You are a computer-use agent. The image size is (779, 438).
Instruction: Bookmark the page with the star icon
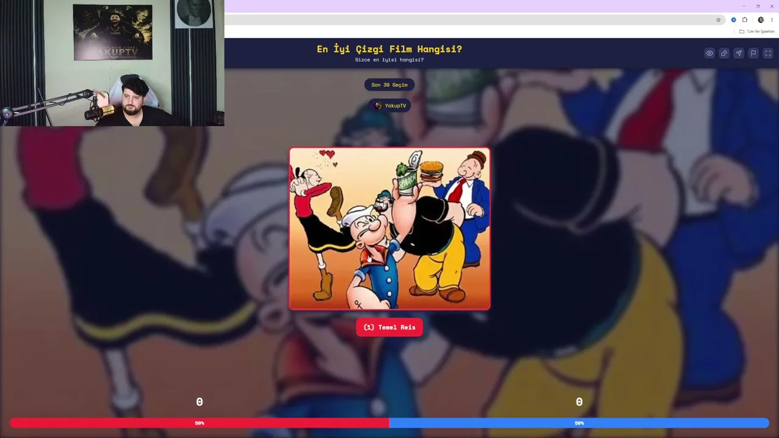718,20
